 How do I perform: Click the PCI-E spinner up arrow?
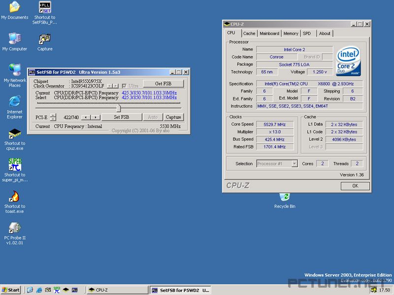53,115
